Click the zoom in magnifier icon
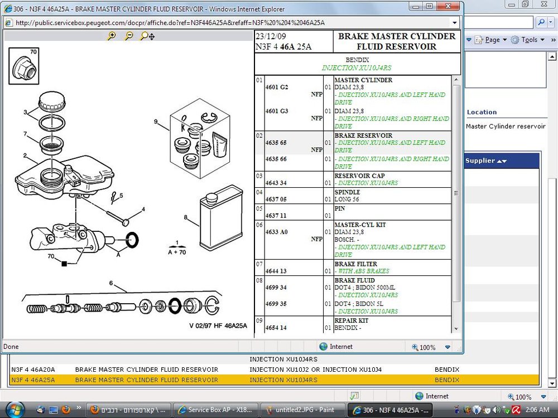This screenshot has height=418, width=558. tap(112, 36)
